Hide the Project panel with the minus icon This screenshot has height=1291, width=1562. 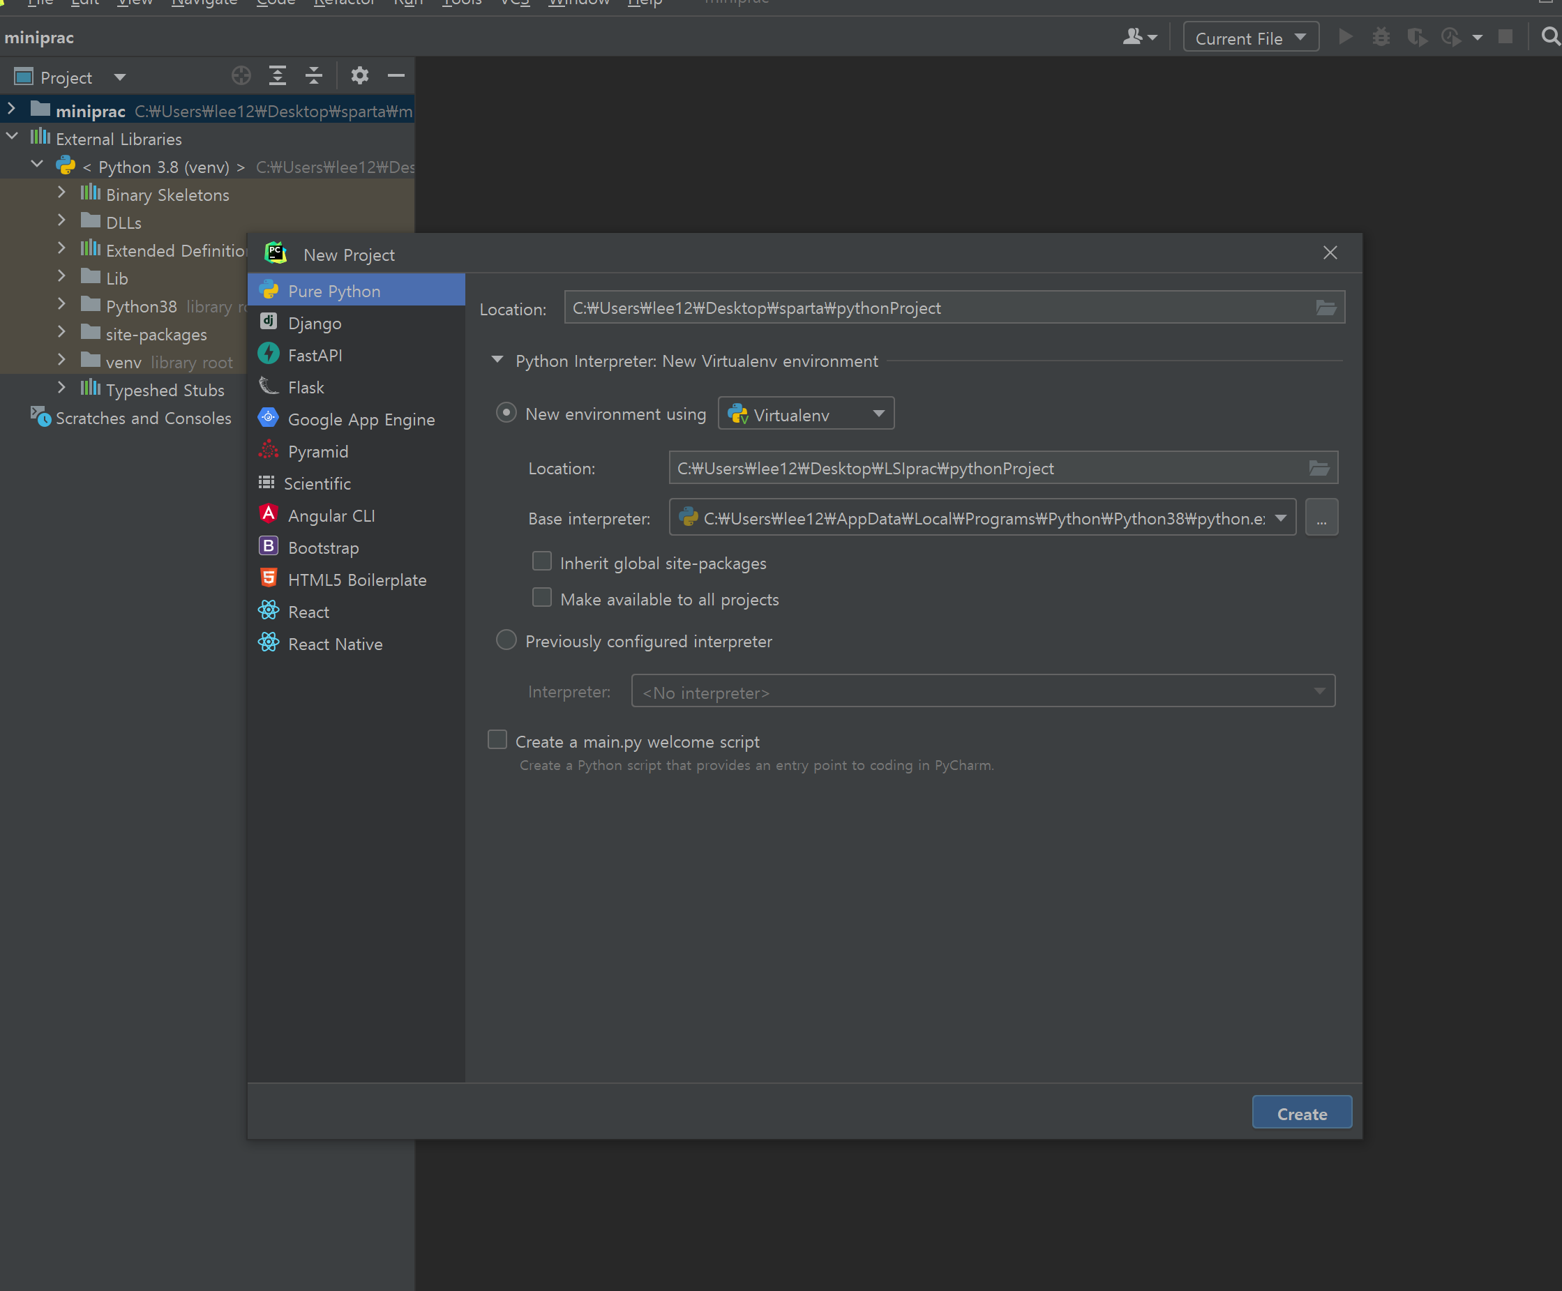click(x=396, y=76)
